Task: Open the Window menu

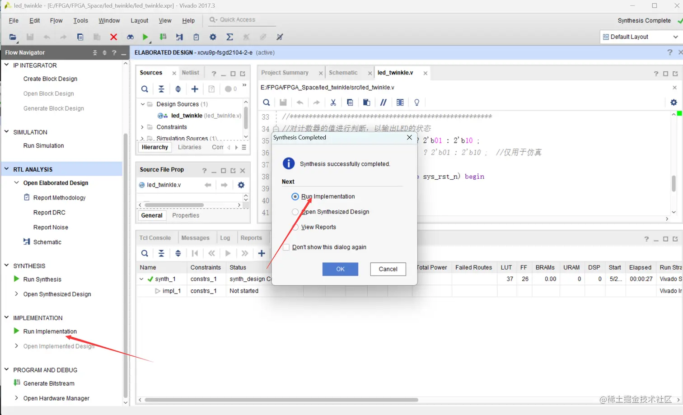Action: tap(109, 21)
